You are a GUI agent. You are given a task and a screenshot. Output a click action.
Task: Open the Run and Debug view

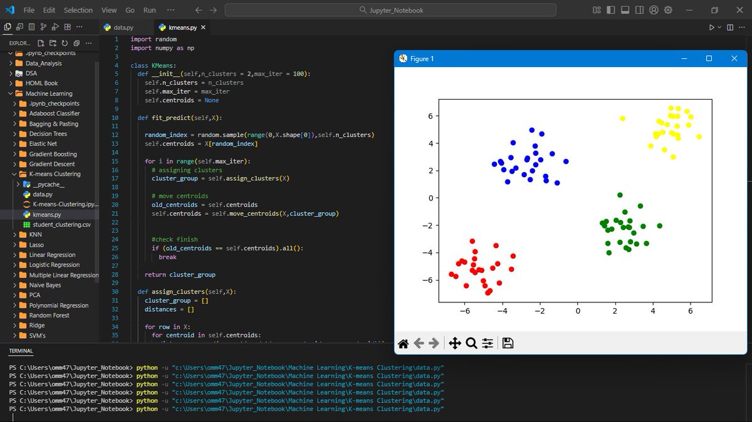click(x=55, y=27)
